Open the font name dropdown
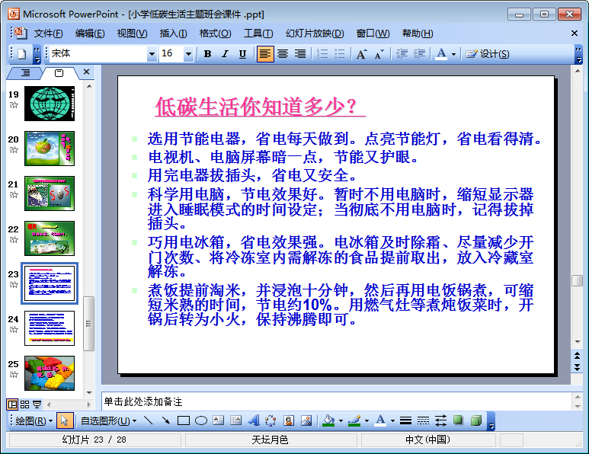Image resolution: width=589 pixels, height=454 pixels. click(152, 54)
